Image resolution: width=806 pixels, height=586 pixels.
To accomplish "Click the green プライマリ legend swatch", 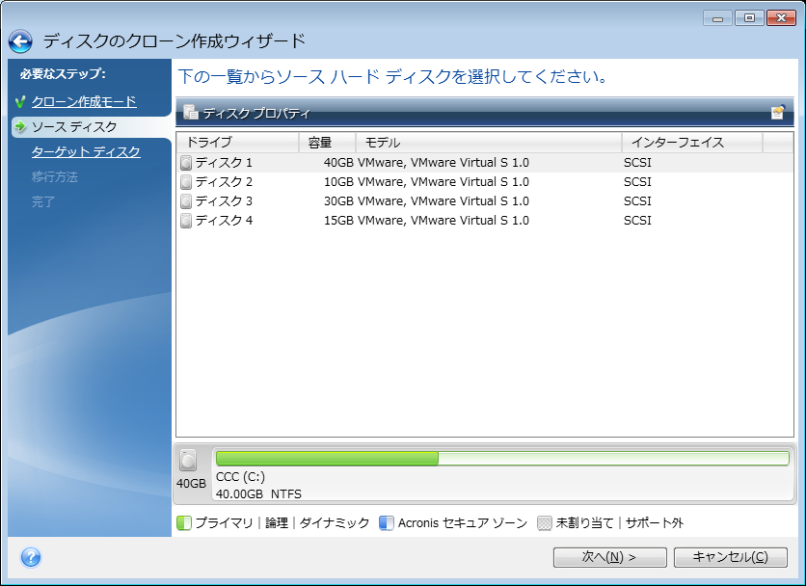I will (183, 522).
